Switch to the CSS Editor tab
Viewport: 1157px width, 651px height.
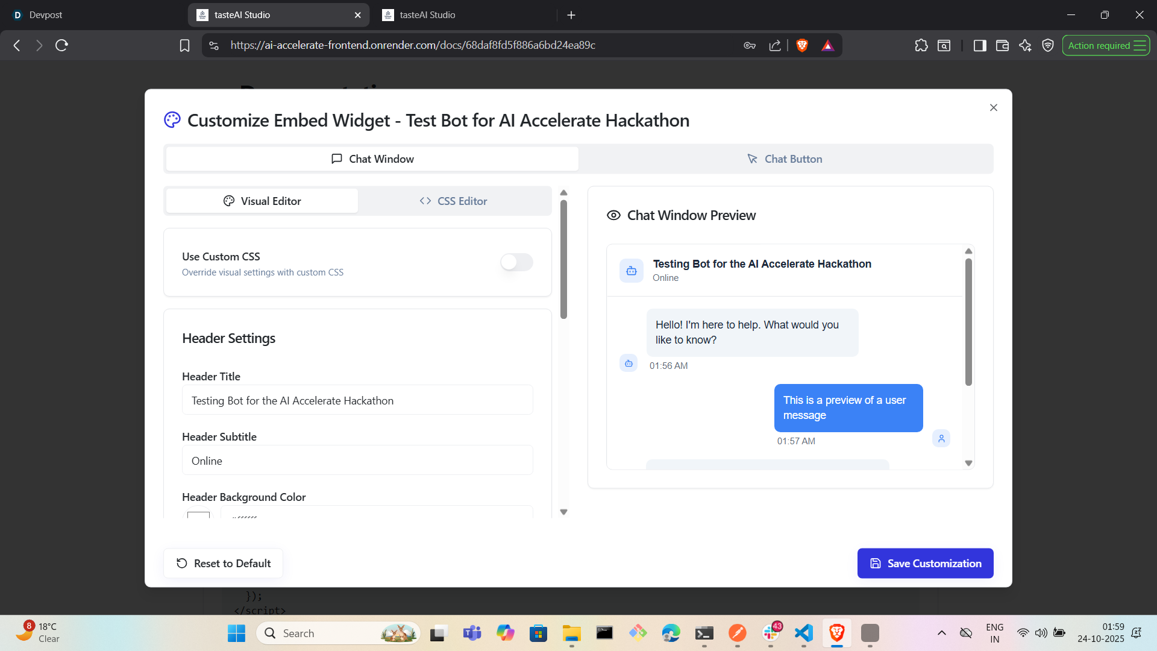(x=454, y=201)
